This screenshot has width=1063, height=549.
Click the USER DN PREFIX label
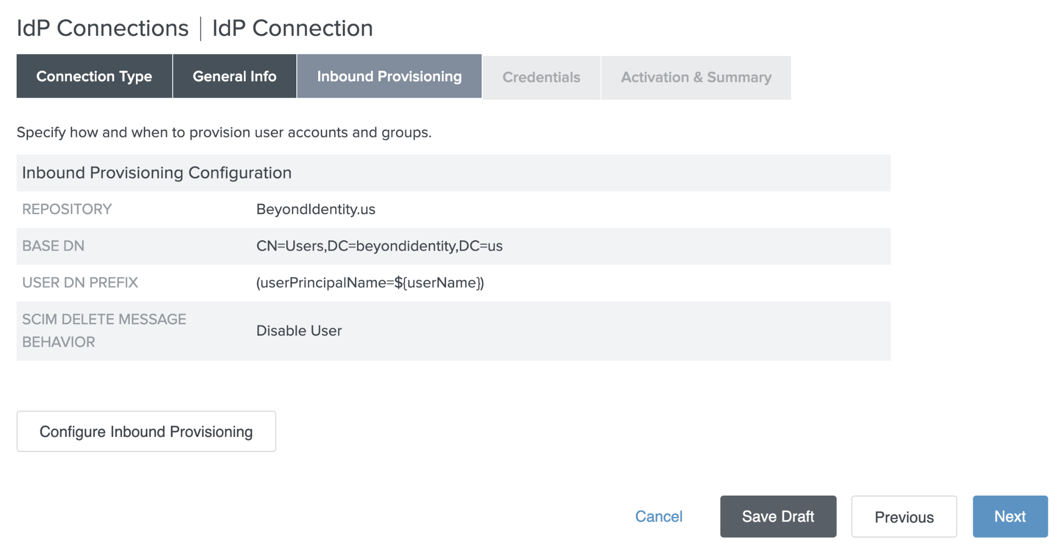coord(80,283)
